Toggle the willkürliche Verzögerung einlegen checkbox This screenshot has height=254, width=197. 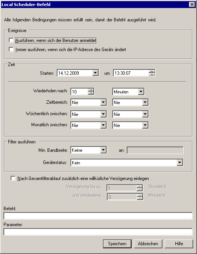coord(13,178)
